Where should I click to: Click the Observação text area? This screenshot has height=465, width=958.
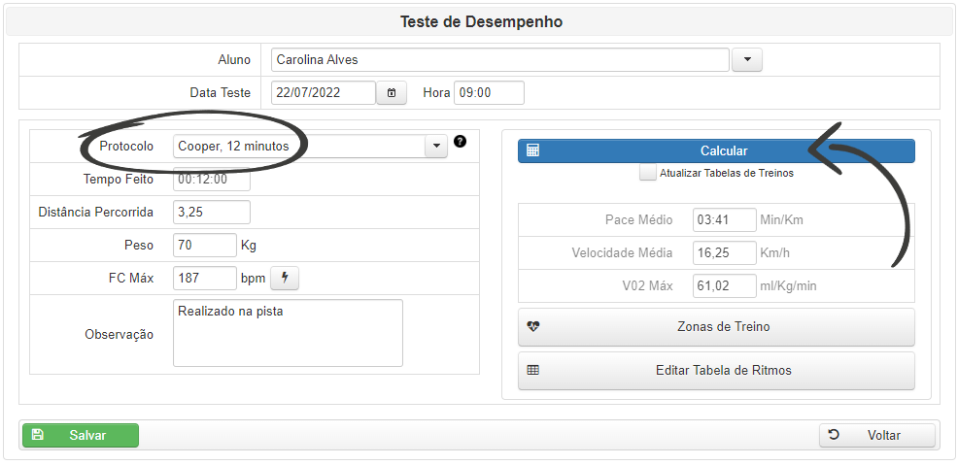tap(288, 333)
